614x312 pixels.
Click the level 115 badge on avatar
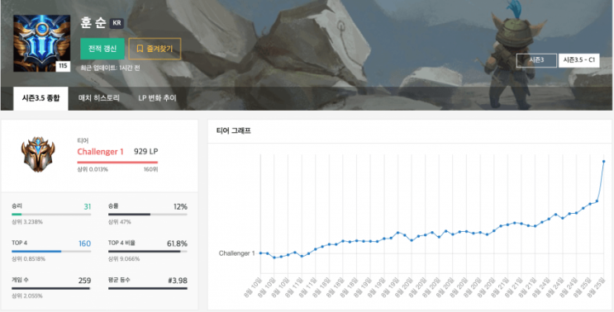tap(63, 67)
